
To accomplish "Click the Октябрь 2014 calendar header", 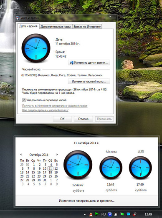I will tap(39, 155).
